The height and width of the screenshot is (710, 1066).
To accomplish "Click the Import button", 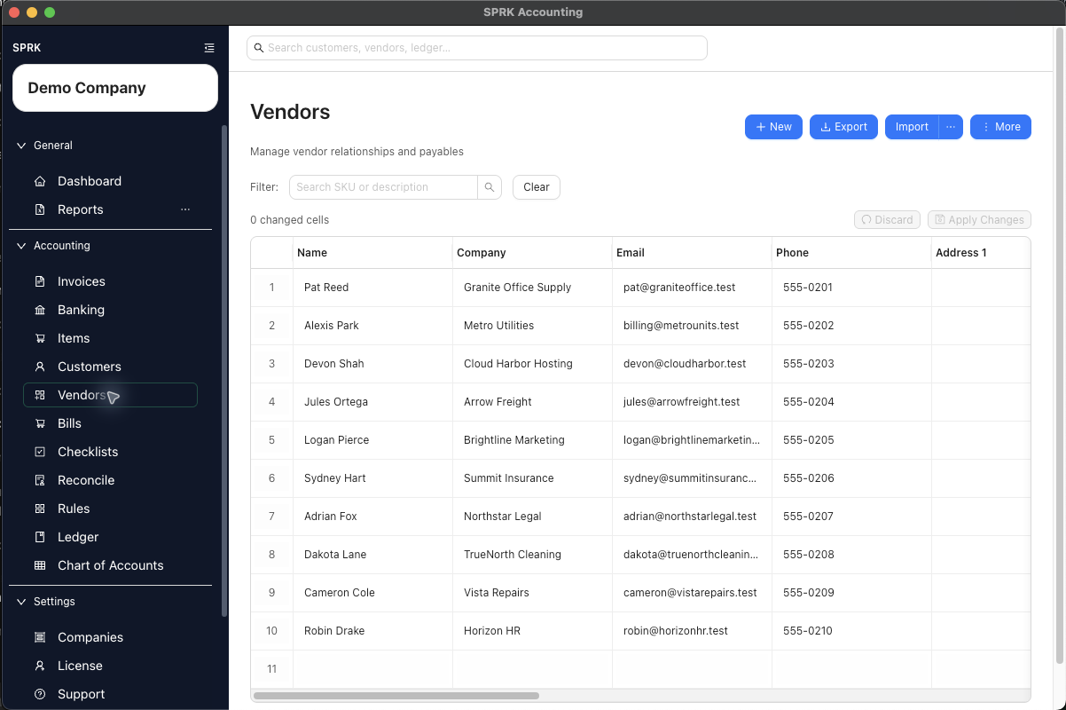I will point(912,127).
